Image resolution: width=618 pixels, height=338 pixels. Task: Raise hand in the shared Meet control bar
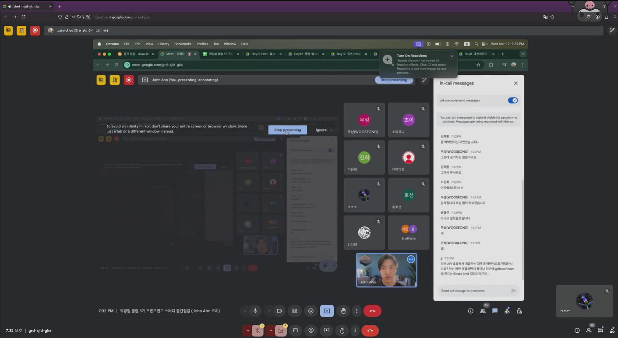point(343,311)
